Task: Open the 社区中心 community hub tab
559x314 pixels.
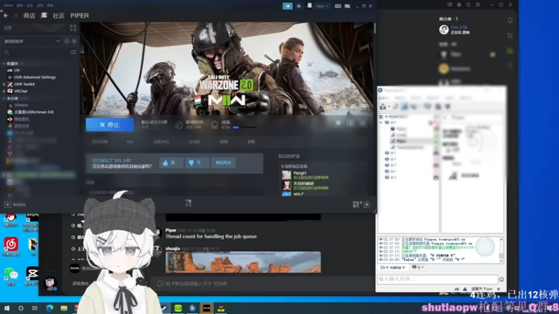Action: (x=161, y=142)
